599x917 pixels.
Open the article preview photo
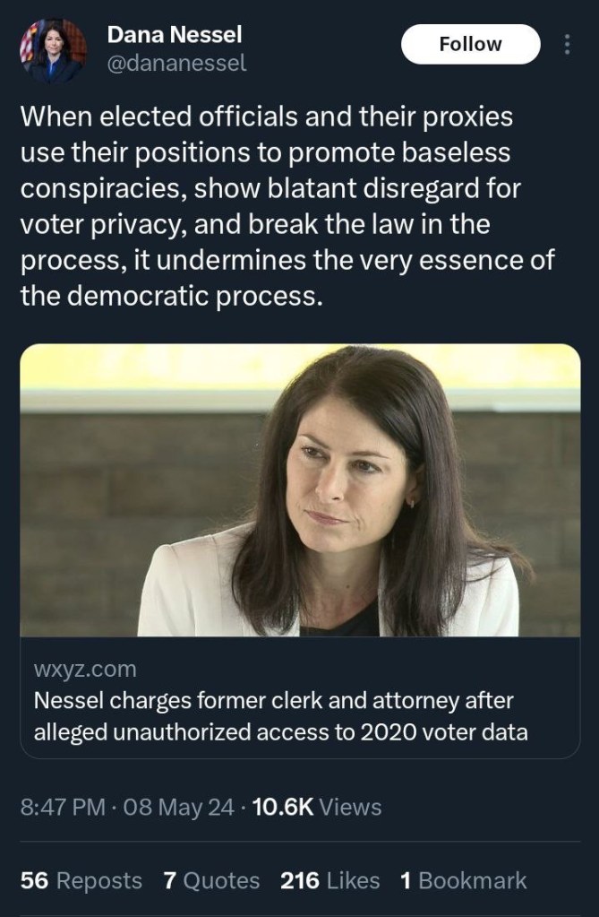point(300,489)
